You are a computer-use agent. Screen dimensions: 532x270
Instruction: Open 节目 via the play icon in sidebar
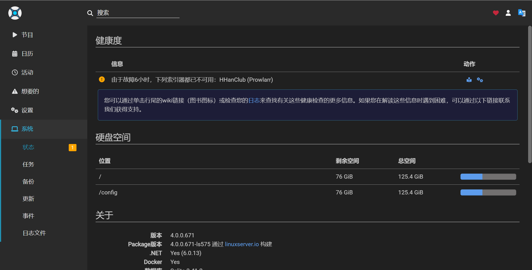pyautogui.click(x=15, y=35)
